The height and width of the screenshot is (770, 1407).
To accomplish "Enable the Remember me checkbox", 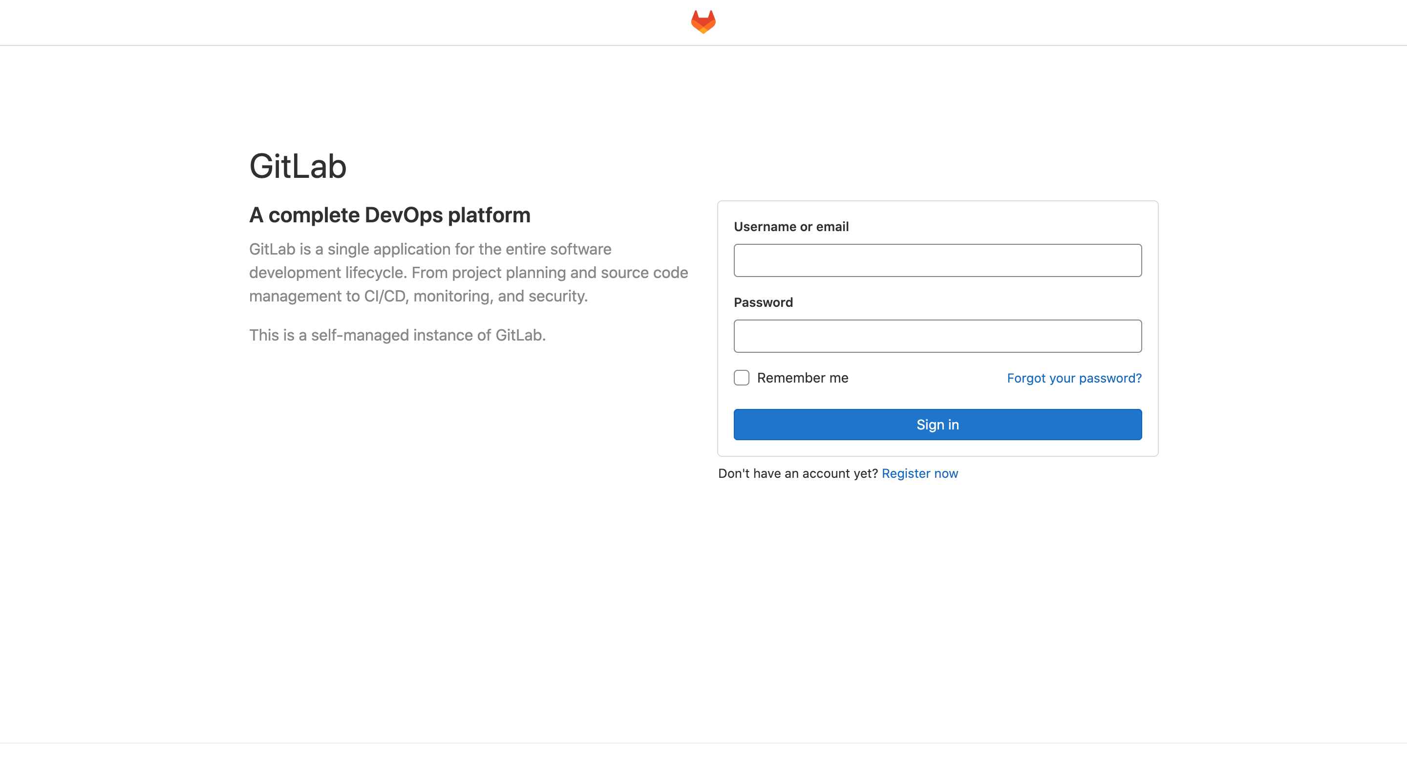I will pyautogui.click(x=741, y=378).
